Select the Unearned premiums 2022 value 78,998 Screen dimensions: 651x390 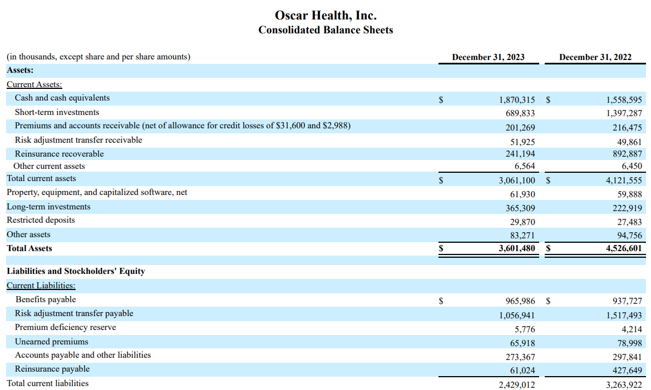[x=629, y=341]
